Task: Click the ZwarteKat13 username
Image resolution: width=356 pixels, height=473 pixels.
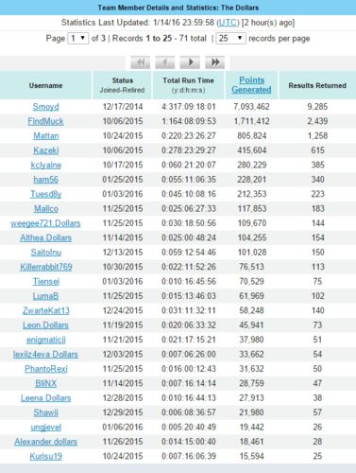Action: click(46, 310)
